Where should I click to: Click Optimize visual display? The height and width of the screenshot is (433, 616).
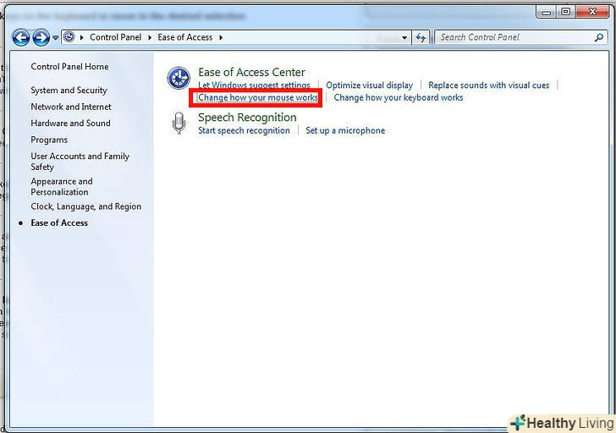[369, 85]
